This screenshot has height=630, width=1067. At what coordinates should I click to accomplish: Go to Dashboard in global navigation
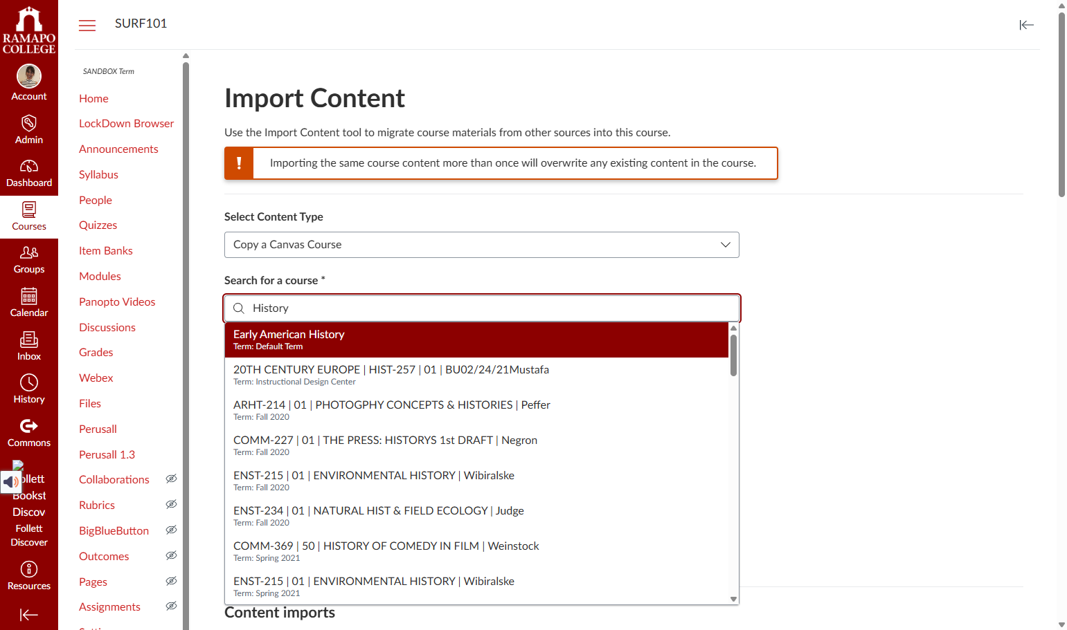click(x=29, y=174)
